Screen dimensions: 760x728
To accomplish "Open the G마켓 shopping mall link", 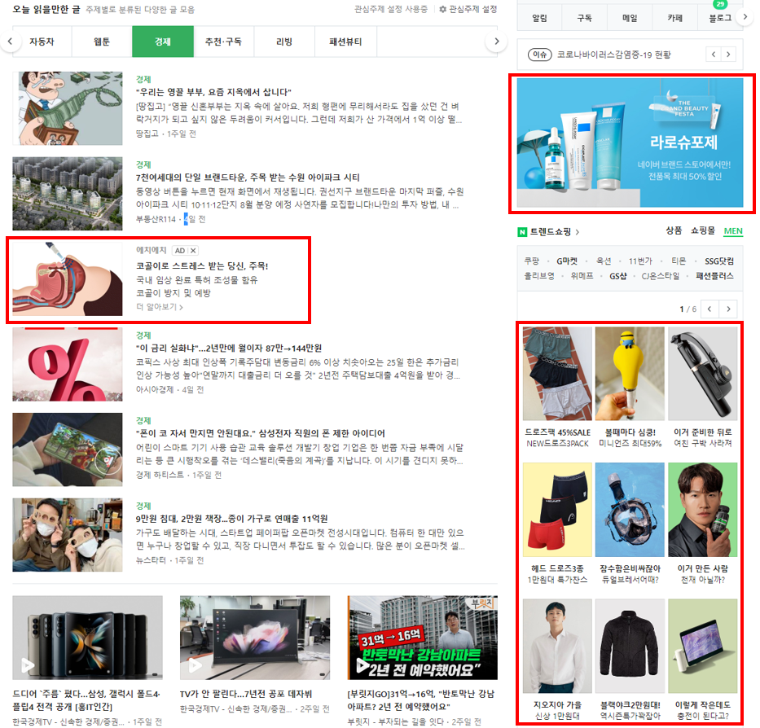I will coord(567,261).
